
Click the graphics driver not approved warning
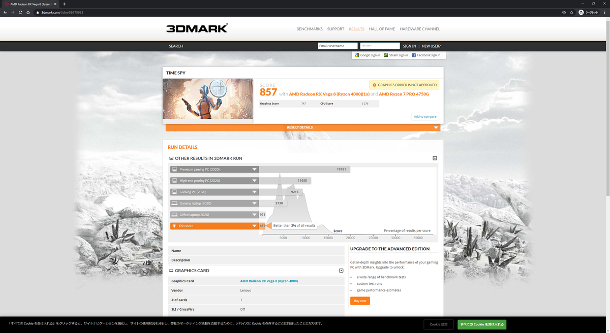coord(404,85)
